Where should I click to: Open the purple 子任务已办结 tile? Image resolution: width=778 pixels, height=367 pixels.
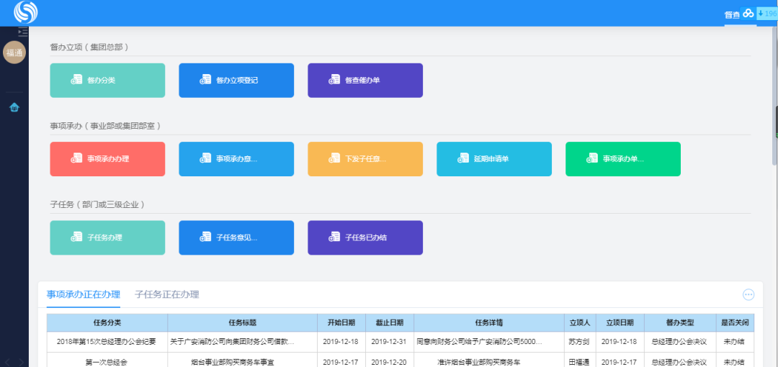pyautogui.click(x=365, y=237)
